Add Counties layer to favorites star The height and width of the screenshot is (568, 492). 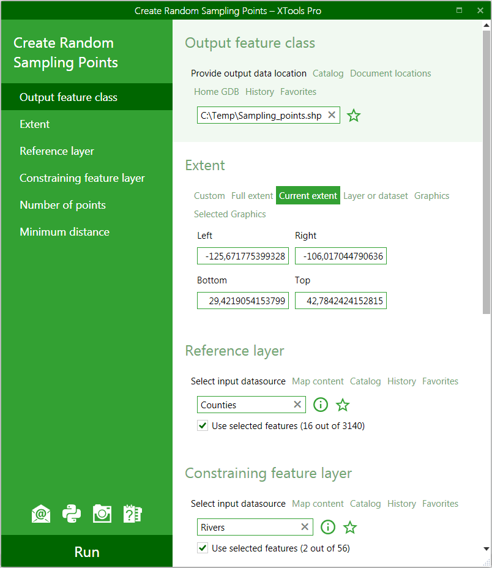pyautogui.click(x=342, y=405)
